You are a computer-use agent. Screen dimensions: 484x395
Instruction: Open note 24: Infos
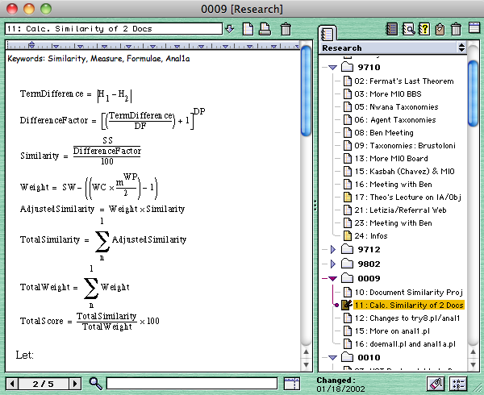[371, 236]
